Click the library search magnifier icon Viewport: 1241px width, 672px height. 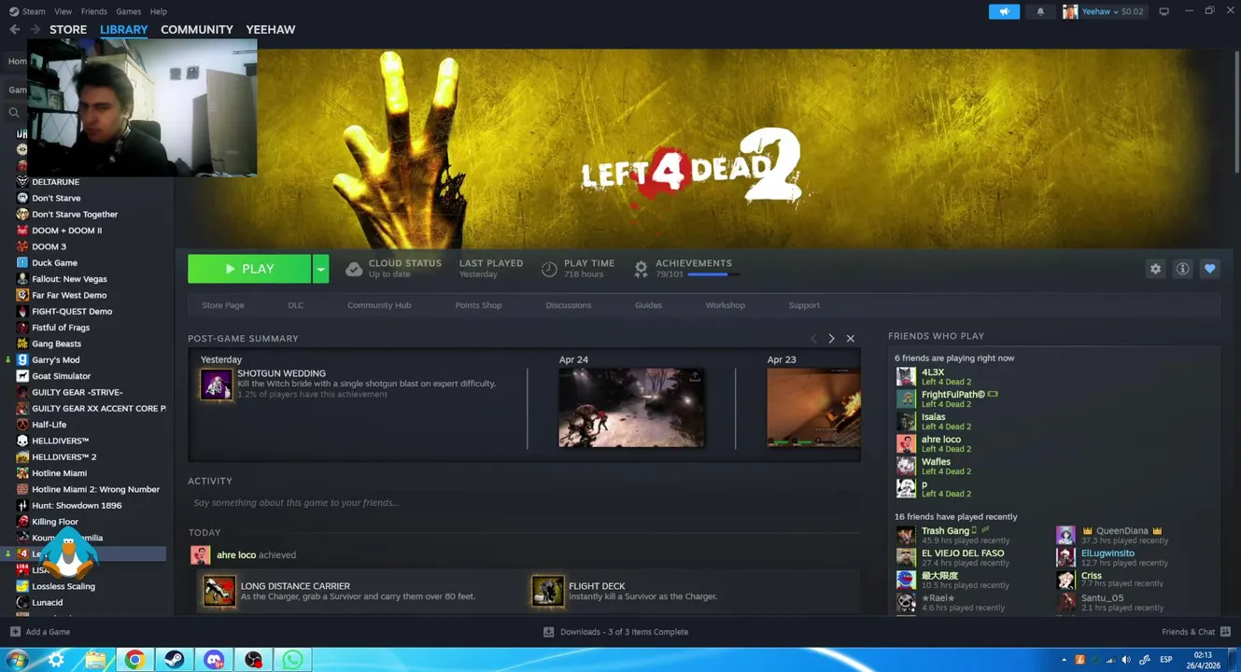(x=14, y=112)
